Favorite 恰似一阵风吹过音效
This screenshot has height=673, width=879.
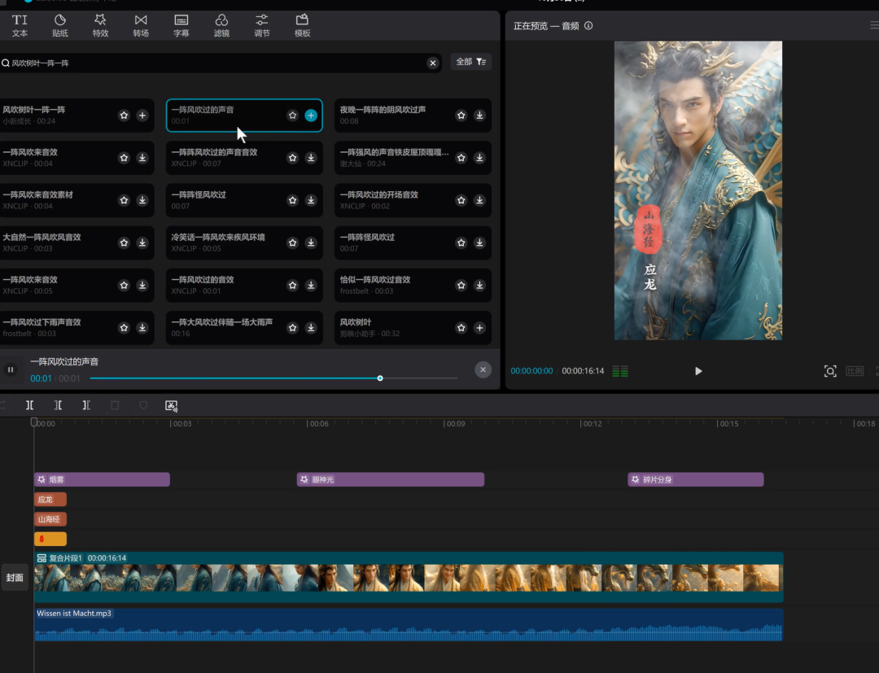(x=461, y=285)
